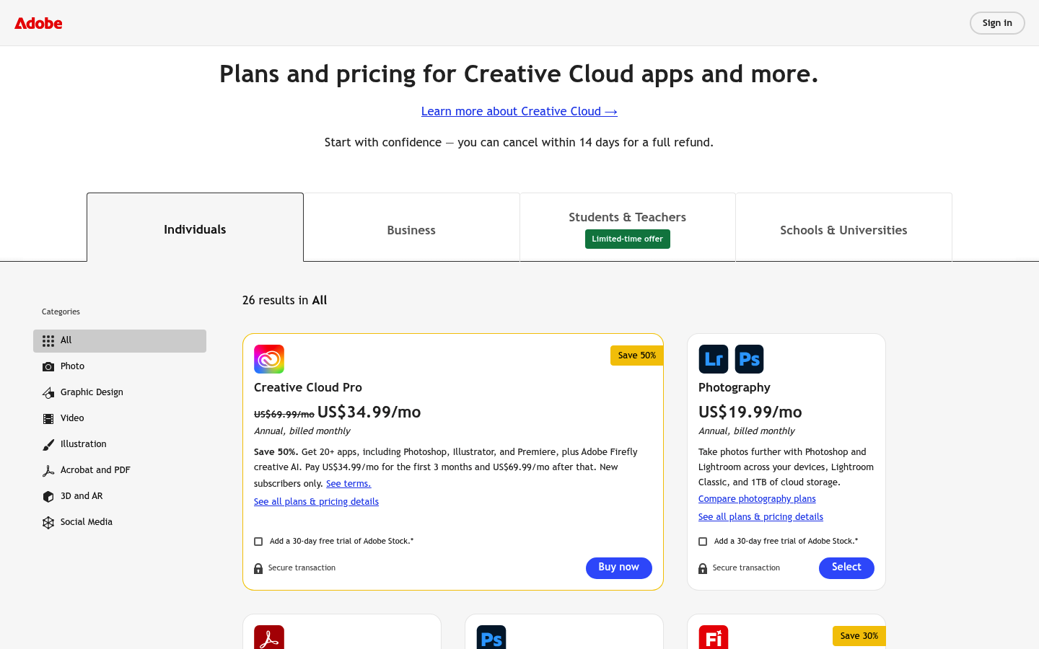Viewport: 1039px width, 649px height.
Task: Click the Photography plan title
Action: [x=735, y=388]
